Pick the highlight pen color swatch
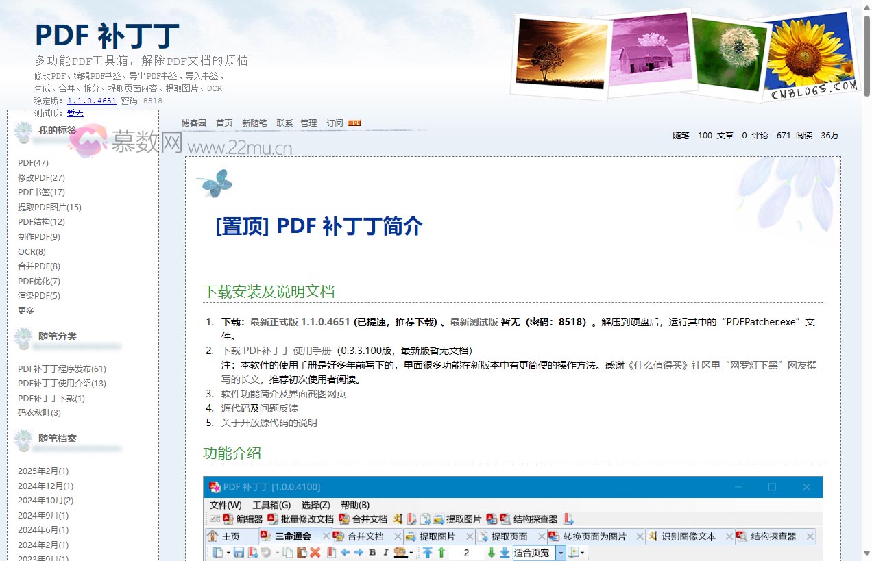 (x=399, y=551)
